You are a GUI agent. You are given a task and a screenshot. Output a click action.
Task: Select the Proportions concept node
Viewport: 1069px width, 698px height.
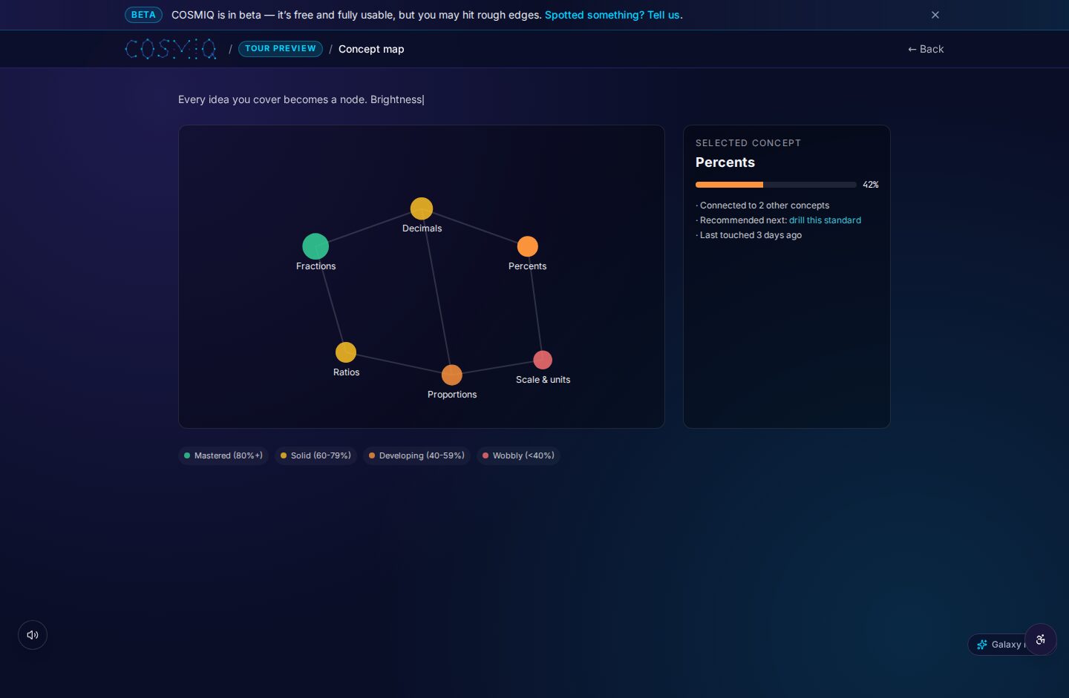coord(452,375)
